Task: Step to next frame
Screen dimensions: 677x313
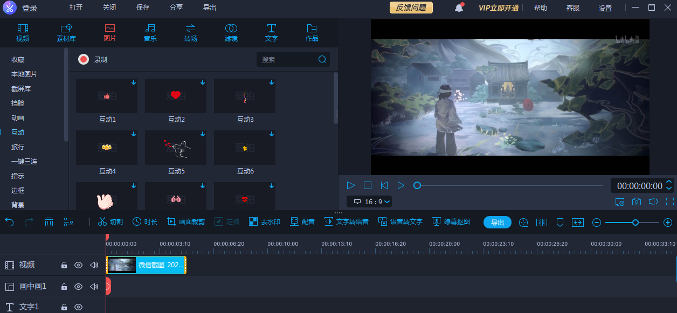Action: point(401,185)
